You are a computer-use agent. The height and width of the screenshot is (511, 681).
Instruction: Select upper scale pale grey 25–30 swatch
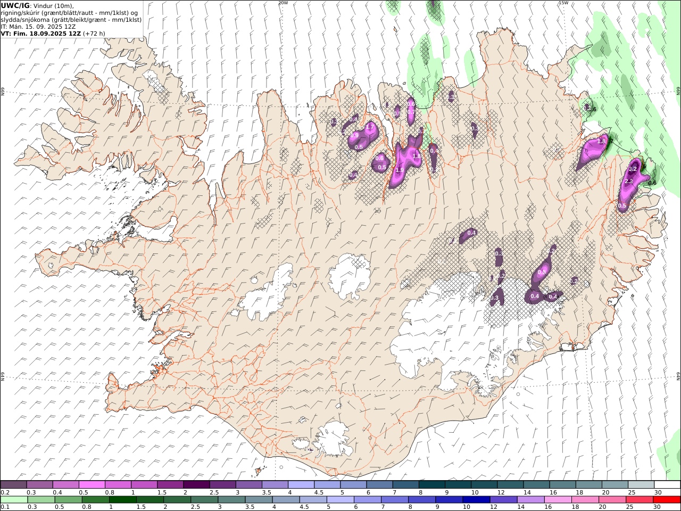coord(642,485)
